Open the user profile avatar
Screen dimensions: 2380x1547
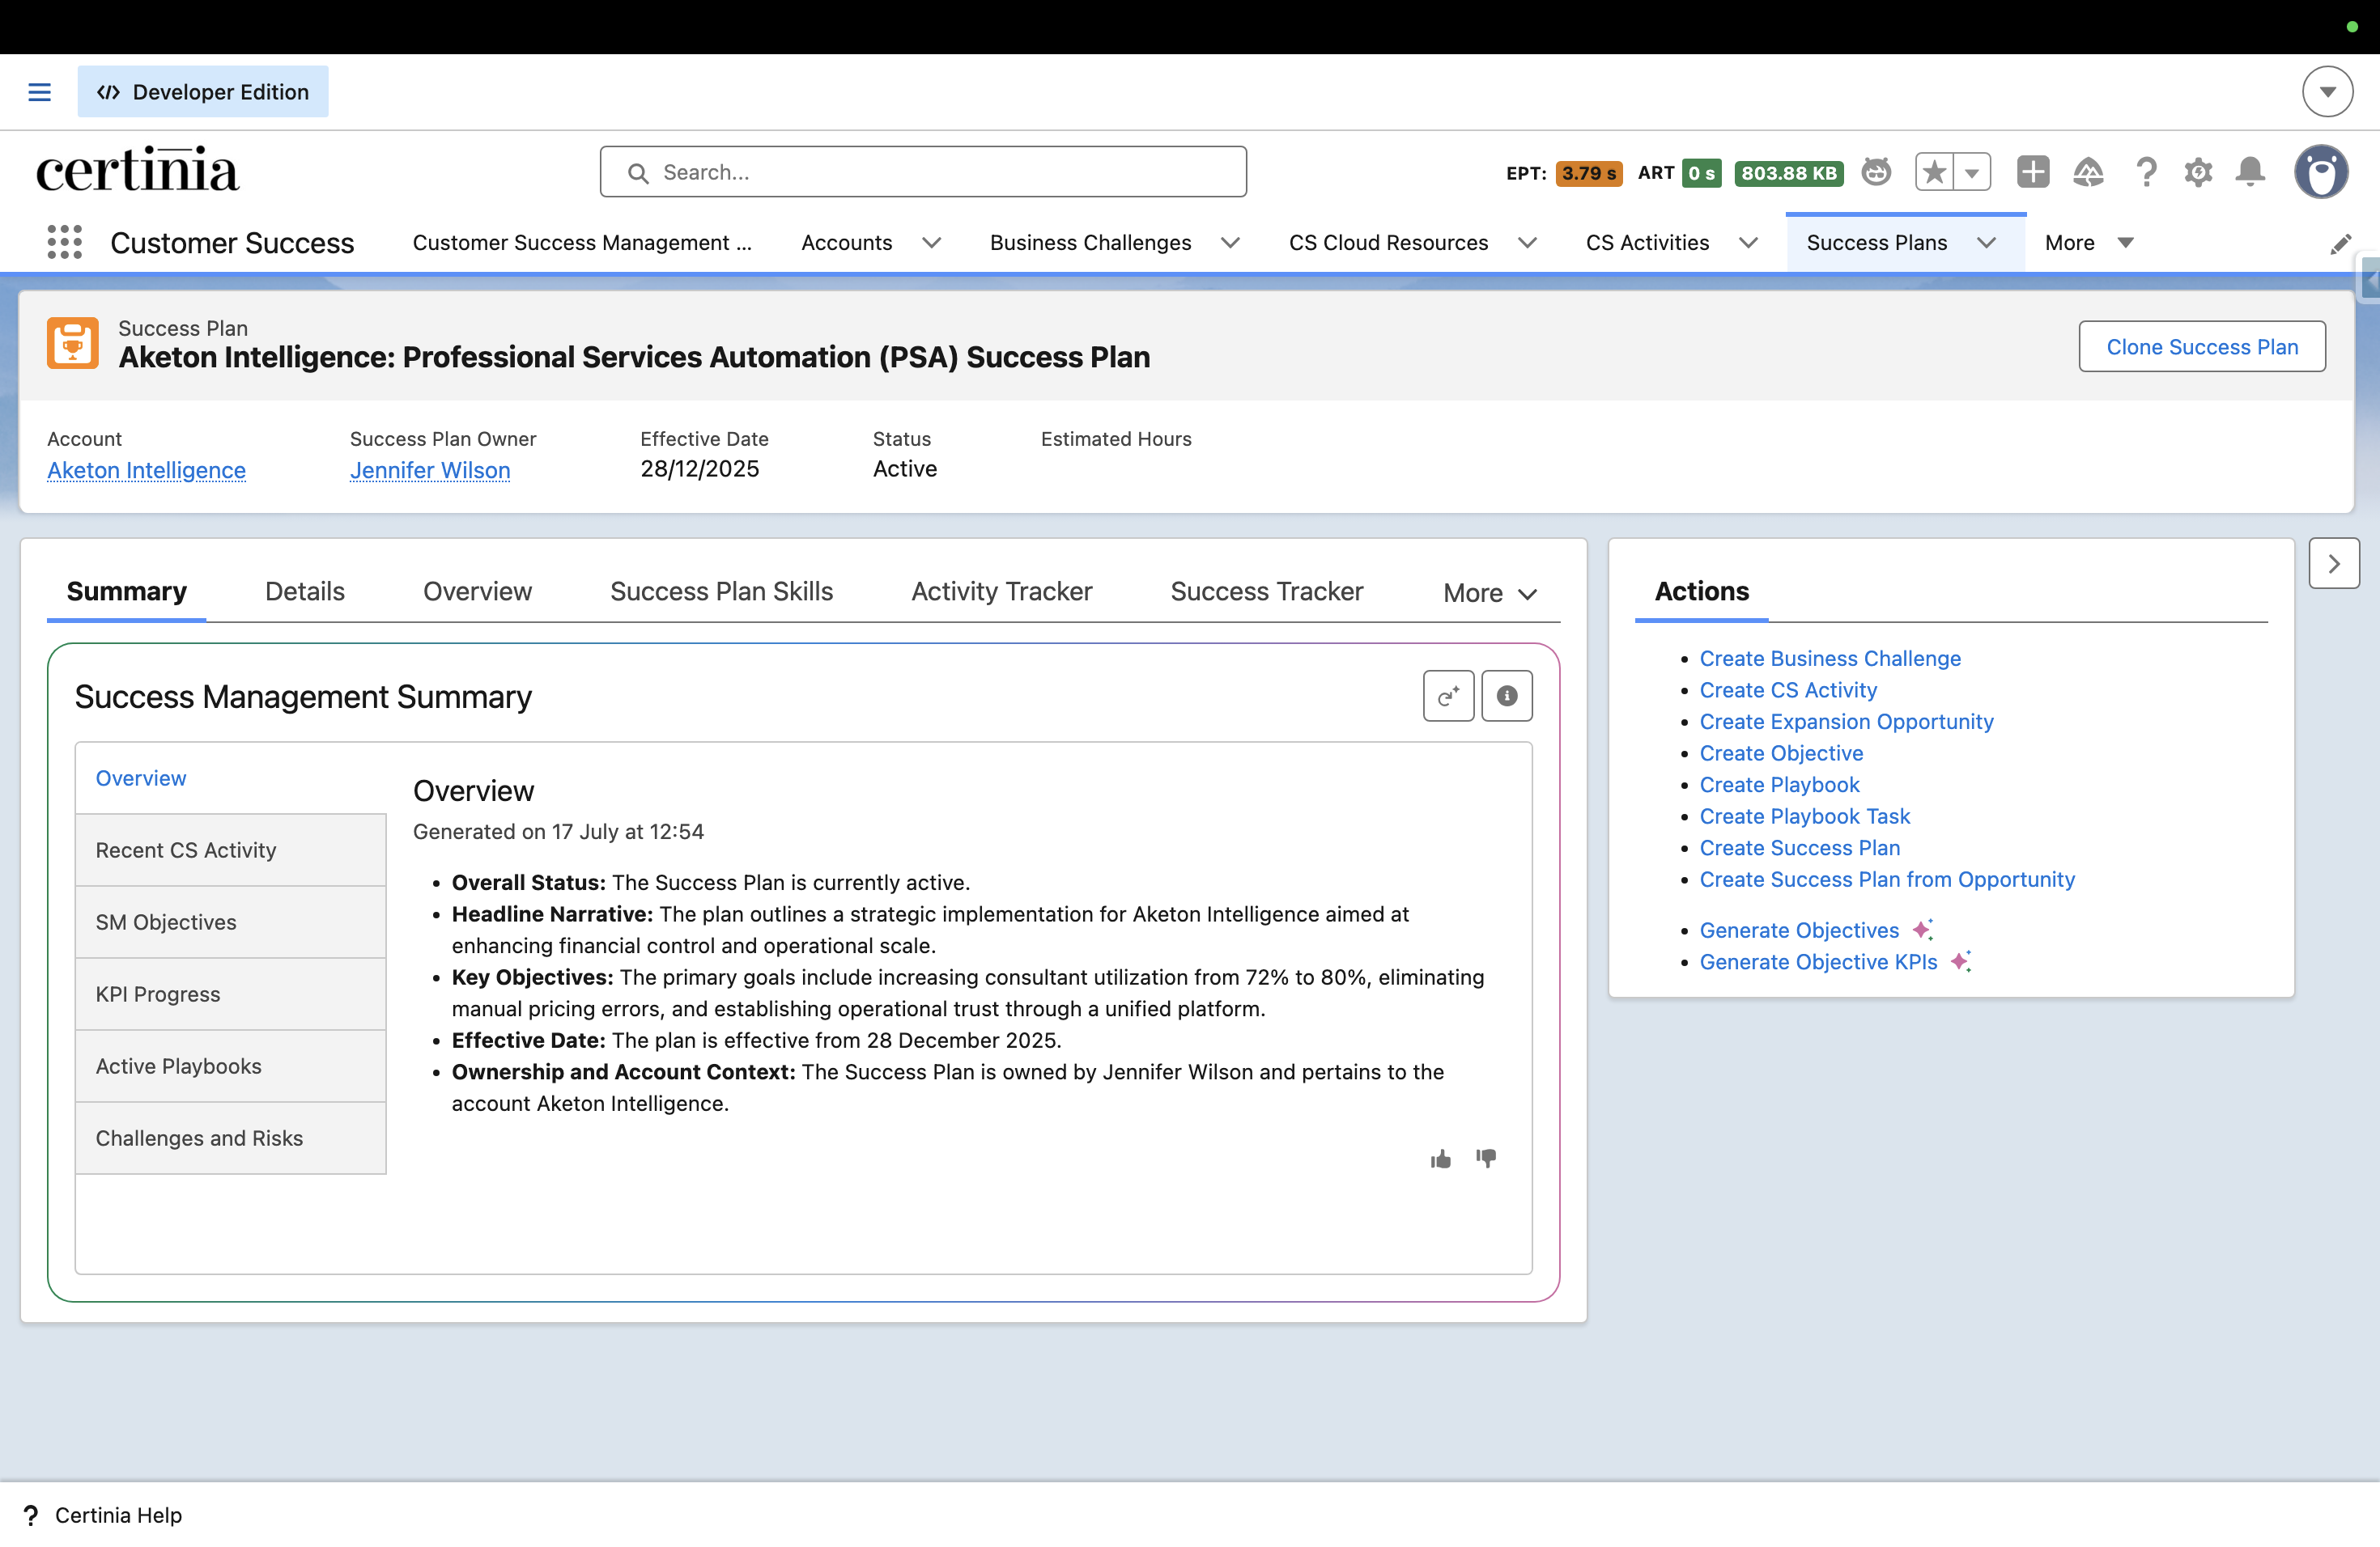pyautogui.click(x=2321, y=172)
